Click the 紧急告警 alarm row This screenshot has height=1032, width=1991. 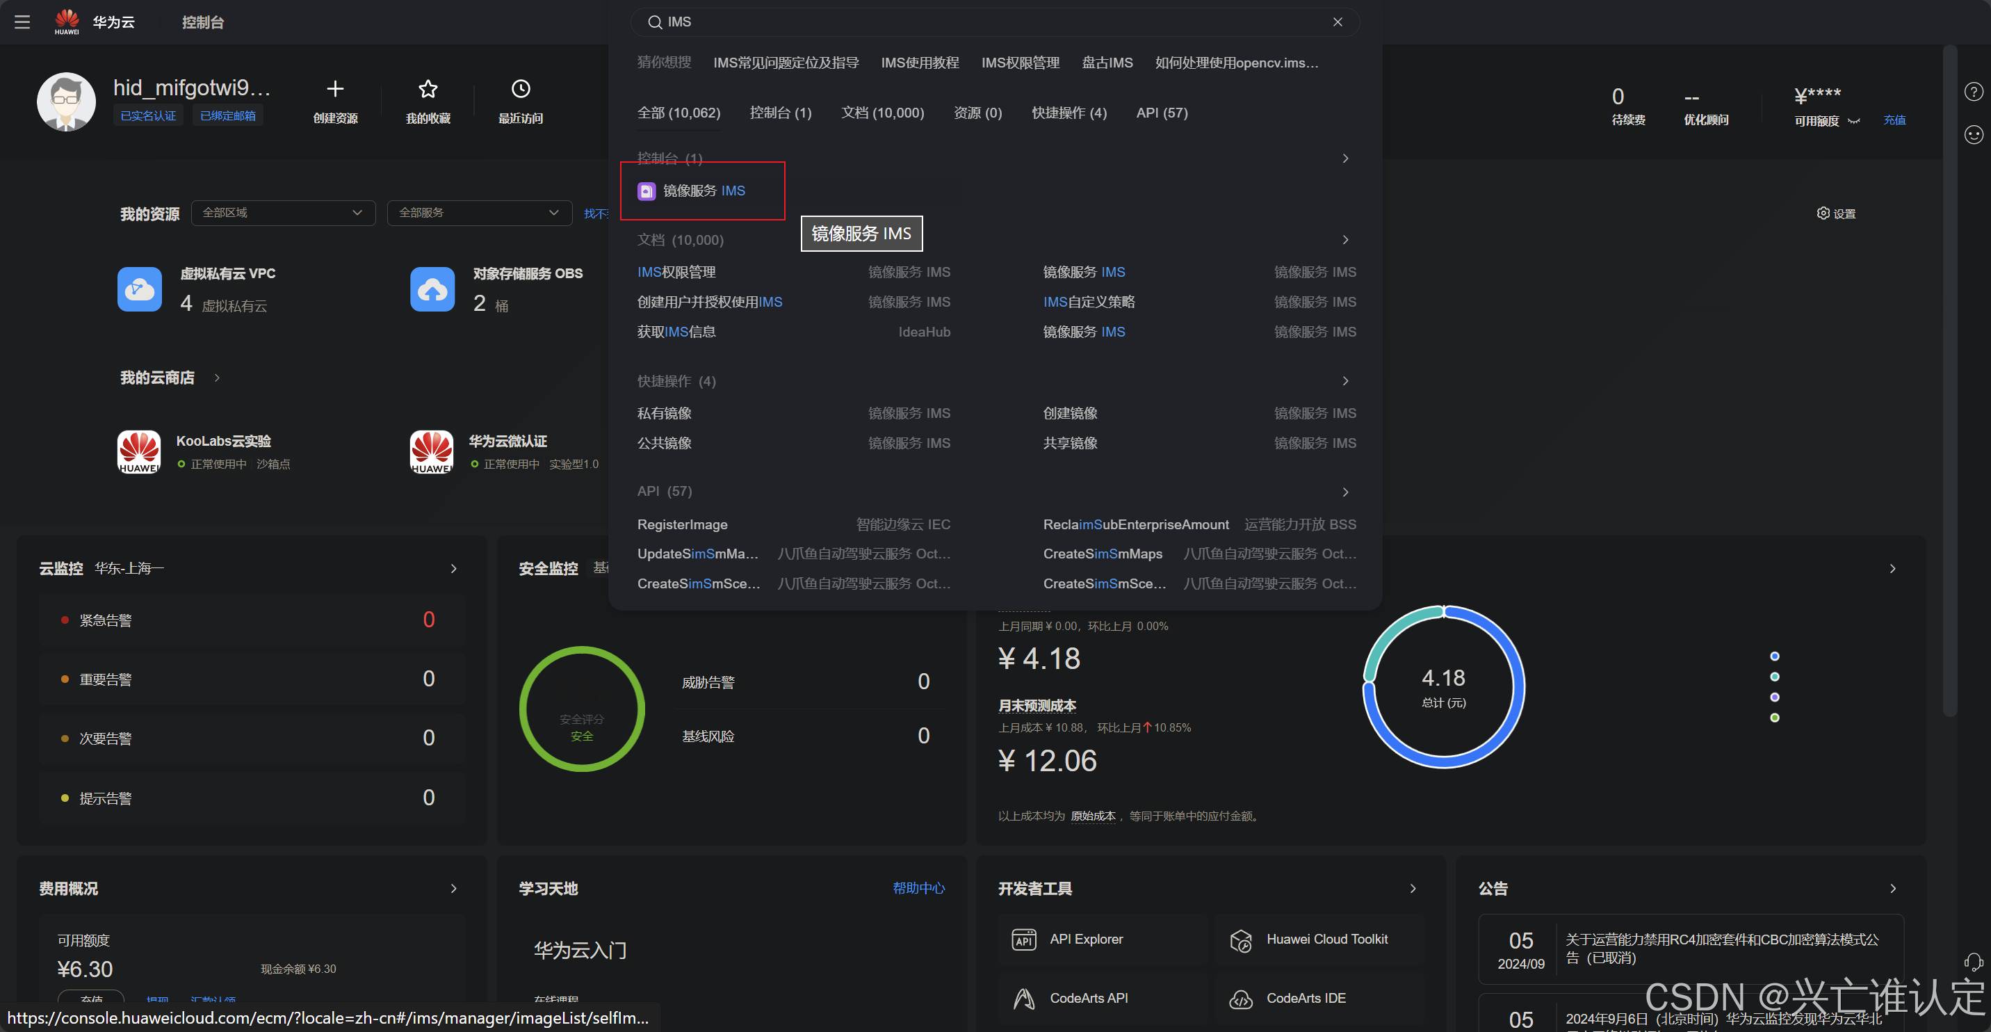tap(252, 620)
